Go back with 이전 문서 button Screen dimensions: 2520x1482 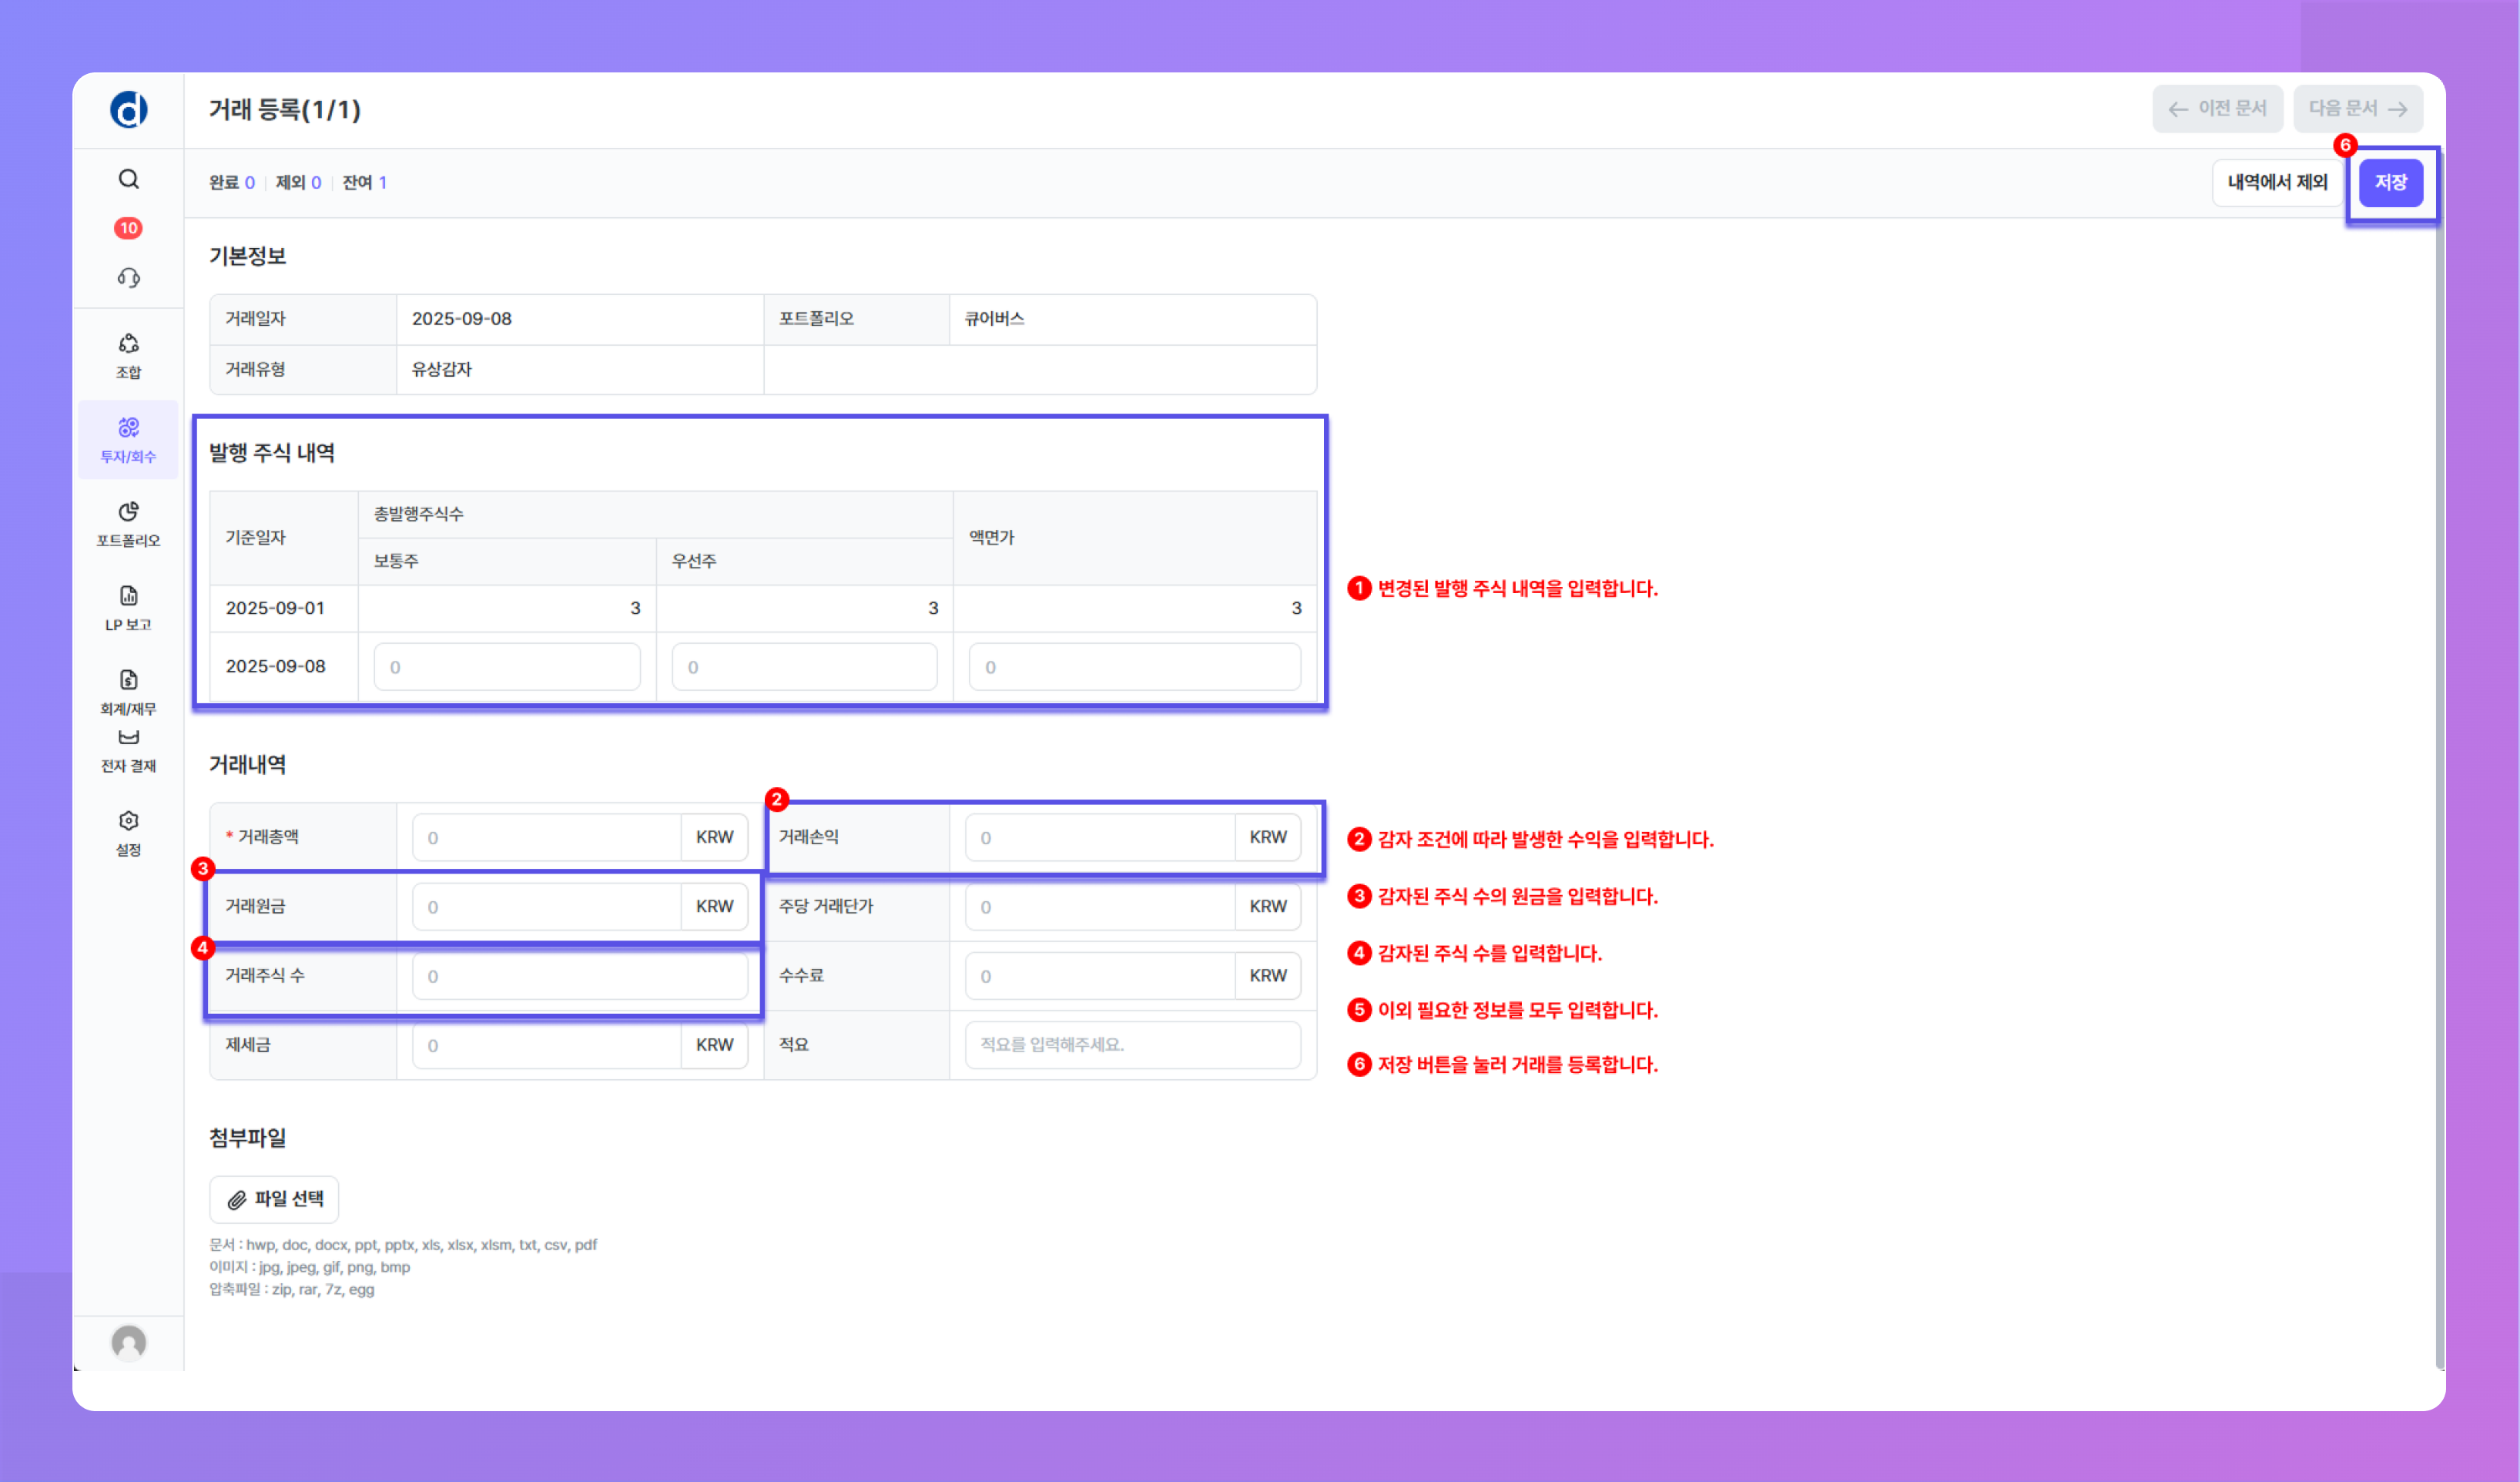coord(2216,108)
